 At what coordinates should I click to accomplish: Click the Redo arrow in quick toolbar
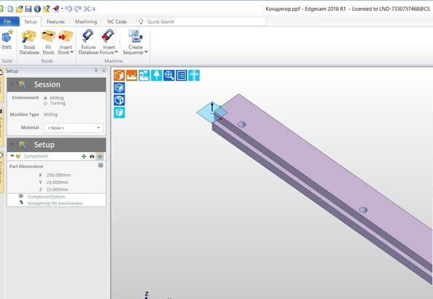(78, 9)
